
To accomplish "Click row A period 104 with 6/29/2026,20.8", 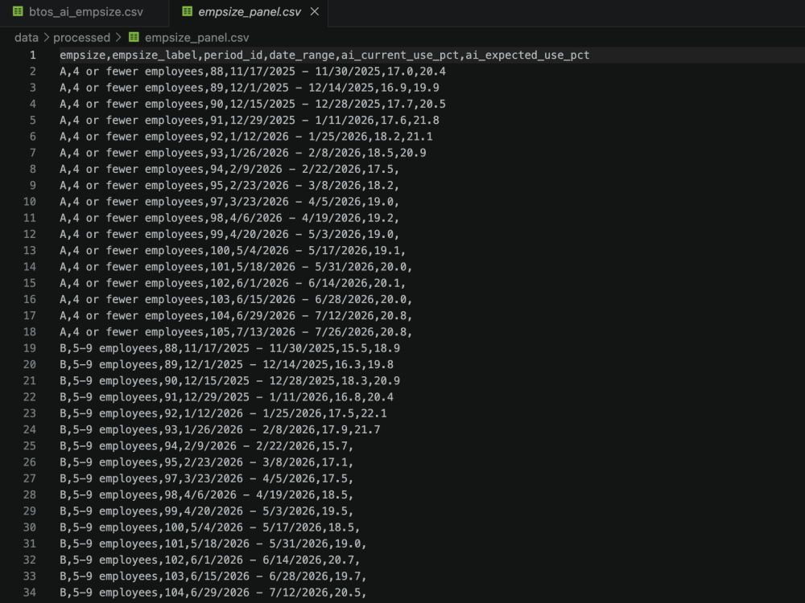I will 236,315.
